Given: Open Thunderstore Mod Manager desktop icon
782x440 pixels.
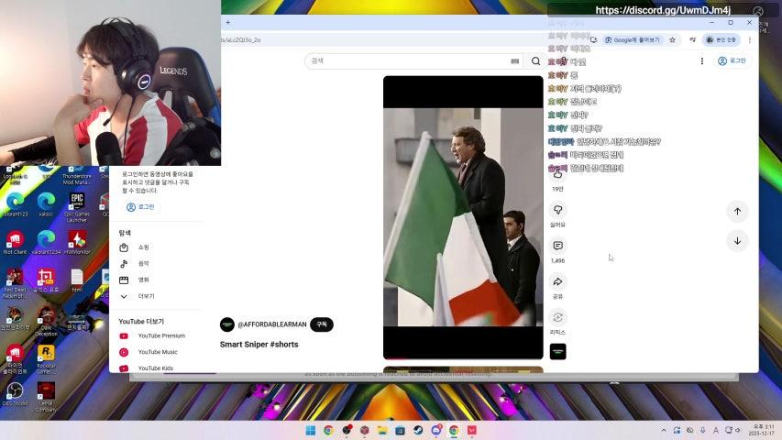Looking at the screenshot, I should click(76, 174).
